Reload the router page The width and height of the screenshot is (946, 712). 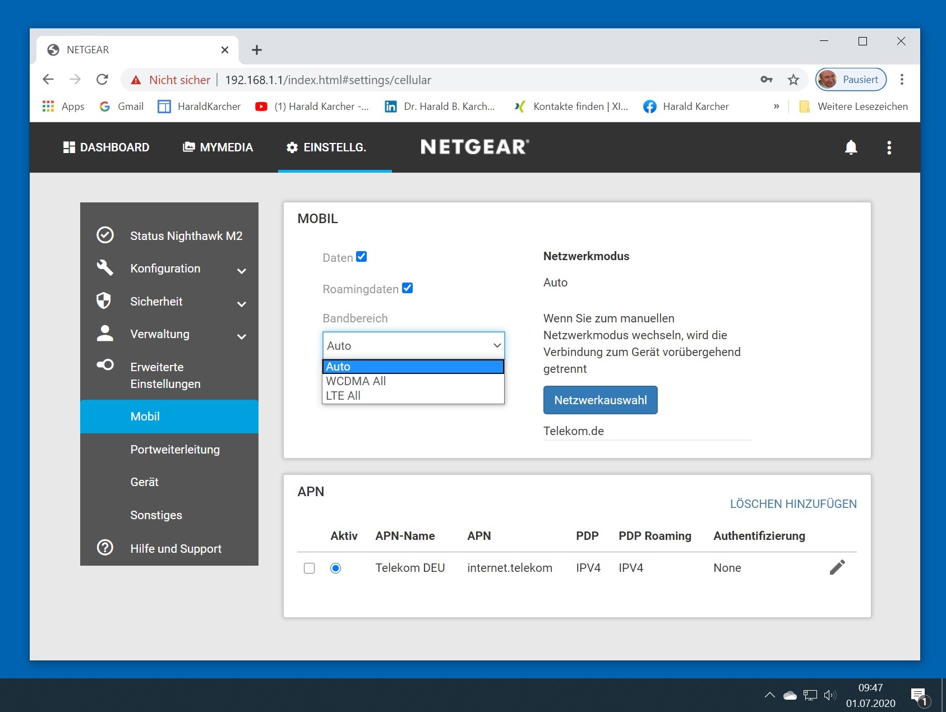coord(102,80)
